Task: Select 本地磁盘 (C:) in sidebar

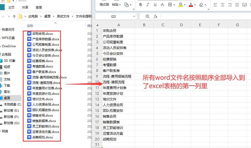Action: coord(12,104)
